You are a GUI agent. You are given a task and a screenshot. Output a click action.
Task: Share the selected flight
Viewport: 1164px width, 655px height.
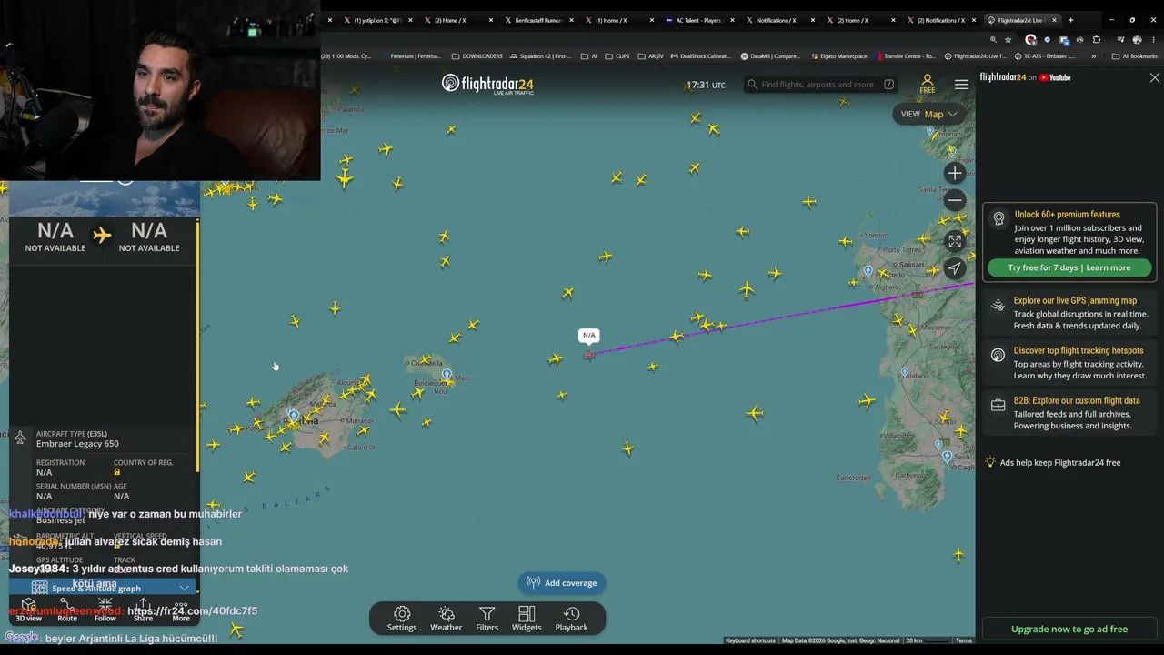(143, 610)
